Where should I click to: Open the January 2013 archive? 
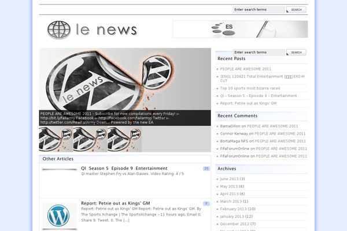(x=232, y=217)
